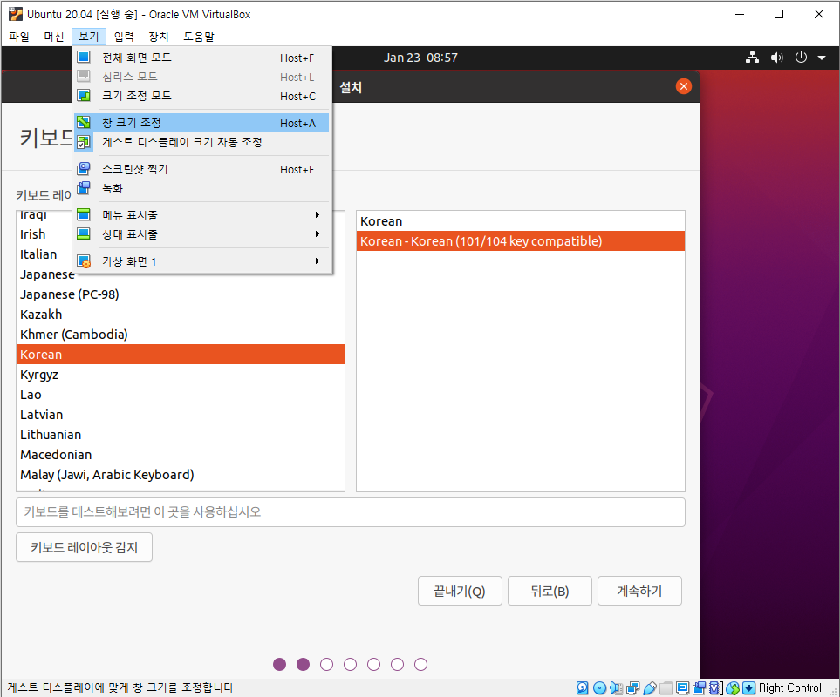
Task: Select Kazakh in the layout list
Action: pyautogui.click(x=180, y=315)
